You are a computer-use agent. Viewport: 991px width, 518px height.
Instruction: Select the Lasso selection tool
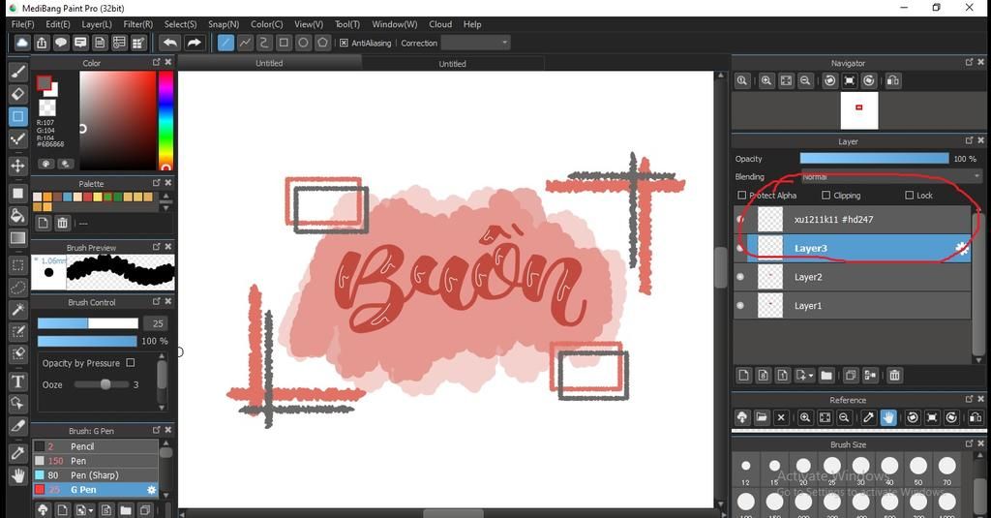click(x=17, y=288)
